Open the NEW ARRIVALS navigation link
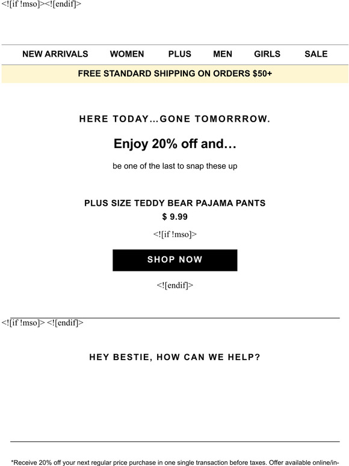 click(55, 54)
